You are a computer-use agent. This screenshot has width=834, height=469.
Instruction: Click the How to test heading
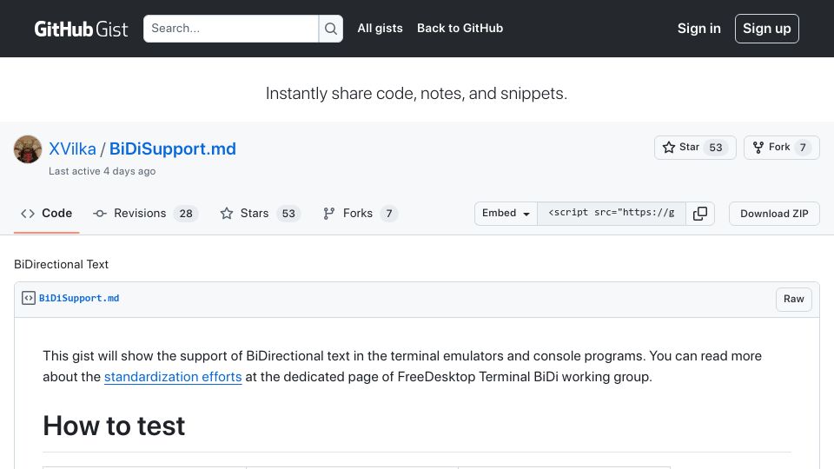coord(114,426)
